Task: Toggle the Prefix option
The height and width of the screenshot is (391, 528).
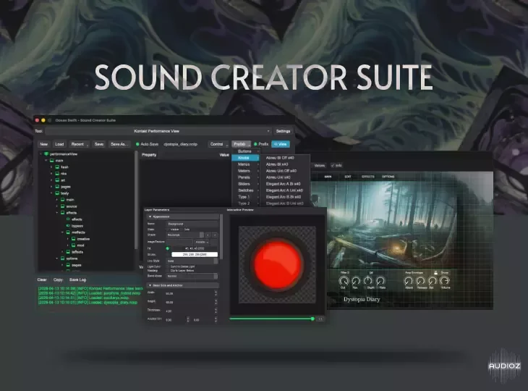Action: pyautogui.click(x=255, y=144)
